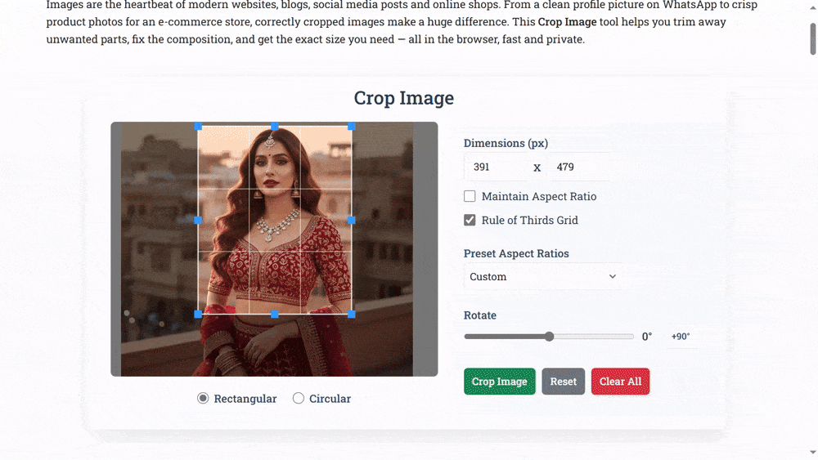Click top-left crop handle

[x=198, y=127]
